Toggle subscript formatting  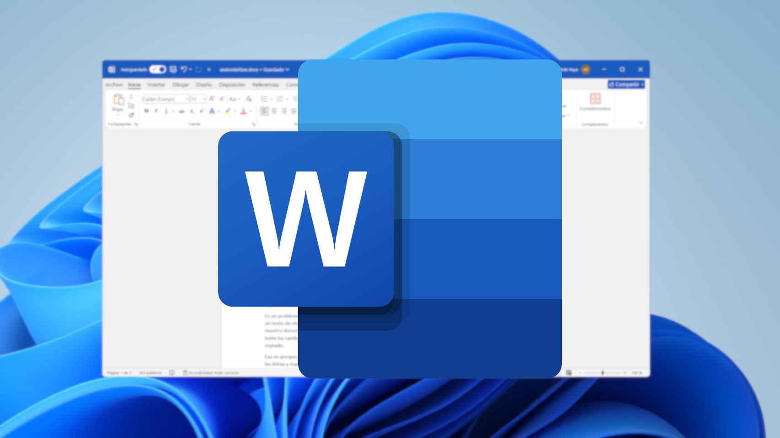click(x=192, y=111)
